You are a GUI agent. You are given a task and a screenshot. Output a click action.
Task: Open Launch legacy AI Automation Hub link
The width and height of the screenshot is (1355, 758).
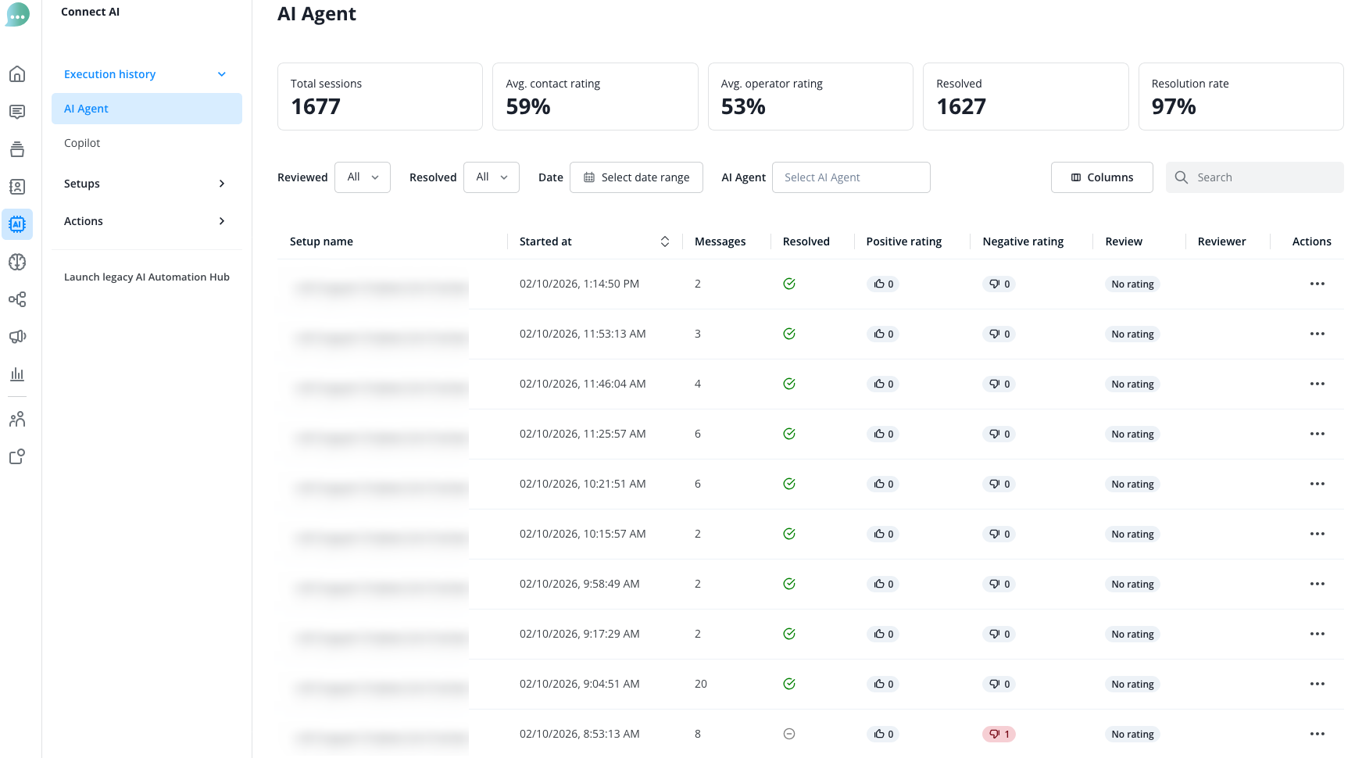(x=147, y=277)
